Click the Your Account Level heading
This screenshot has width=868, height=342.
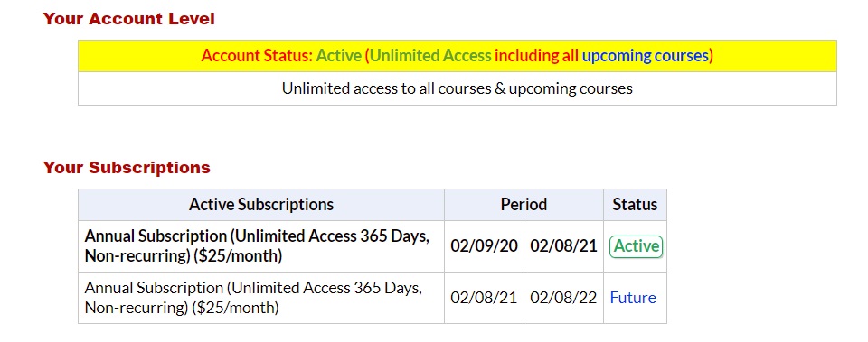(x=129, y=19)
